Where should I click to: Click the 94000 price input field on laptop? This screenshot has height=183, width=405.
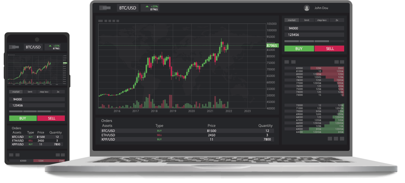pos(314,28)
